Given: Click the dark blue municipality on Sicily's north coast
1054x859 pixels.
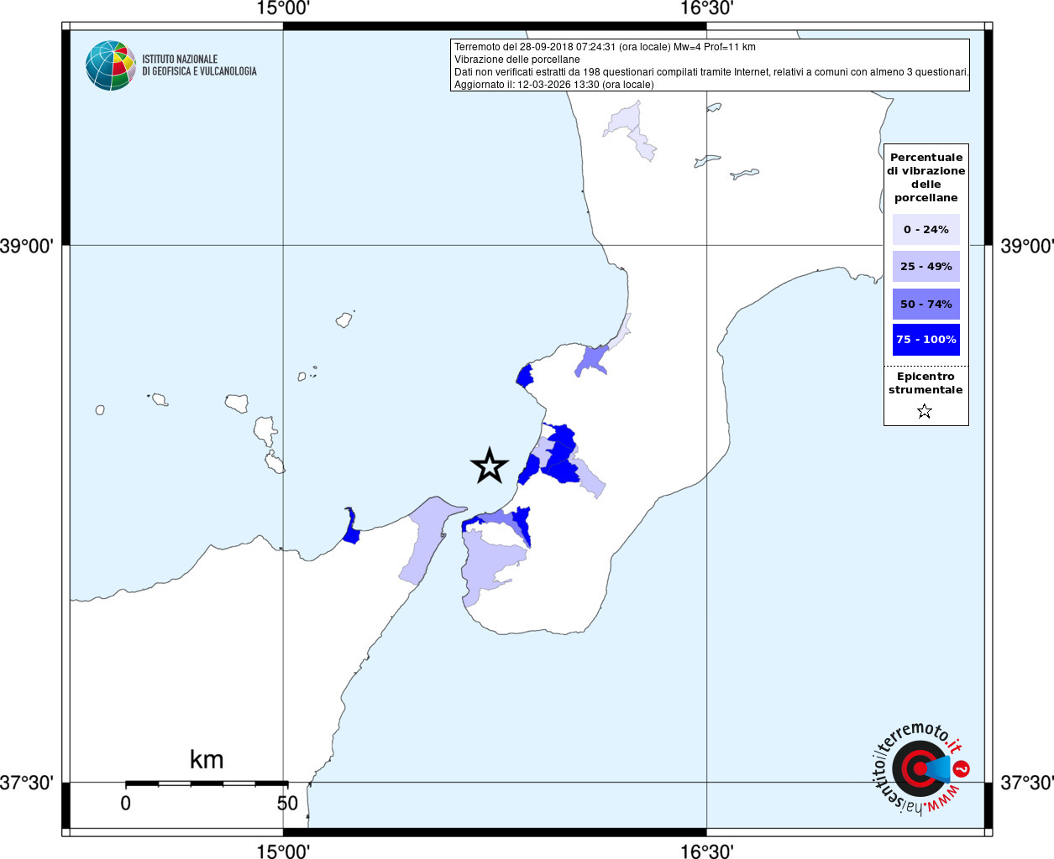Looking at the screenshot, I should tap(351, 527).
